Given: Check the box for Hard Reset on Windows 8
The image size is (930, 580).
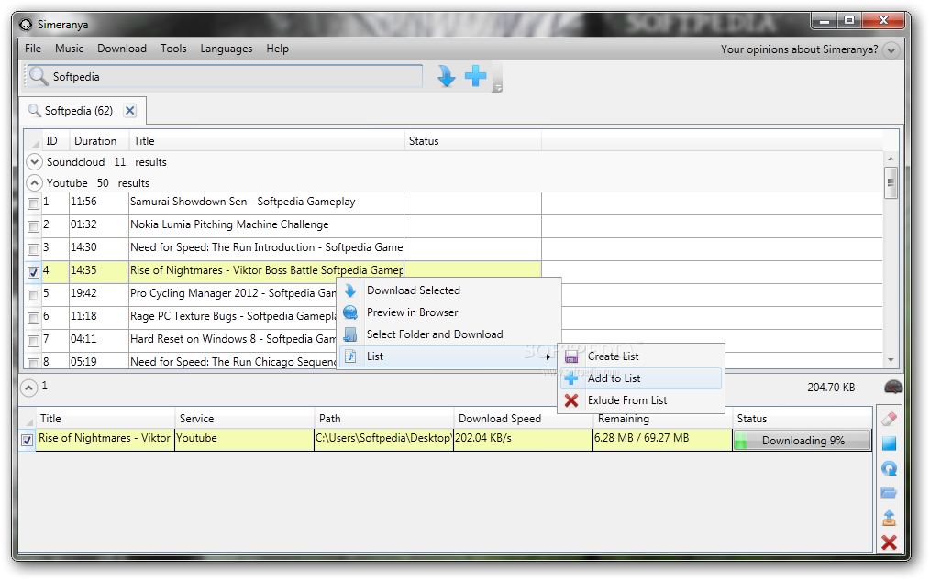Looking at the screenshot, I should (x=33, y=341).
